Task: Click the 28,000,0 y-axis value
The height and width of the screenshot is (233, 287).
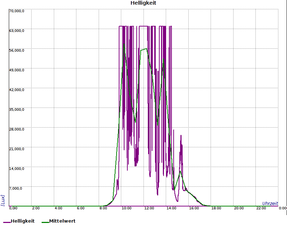Action: point(17,129)
